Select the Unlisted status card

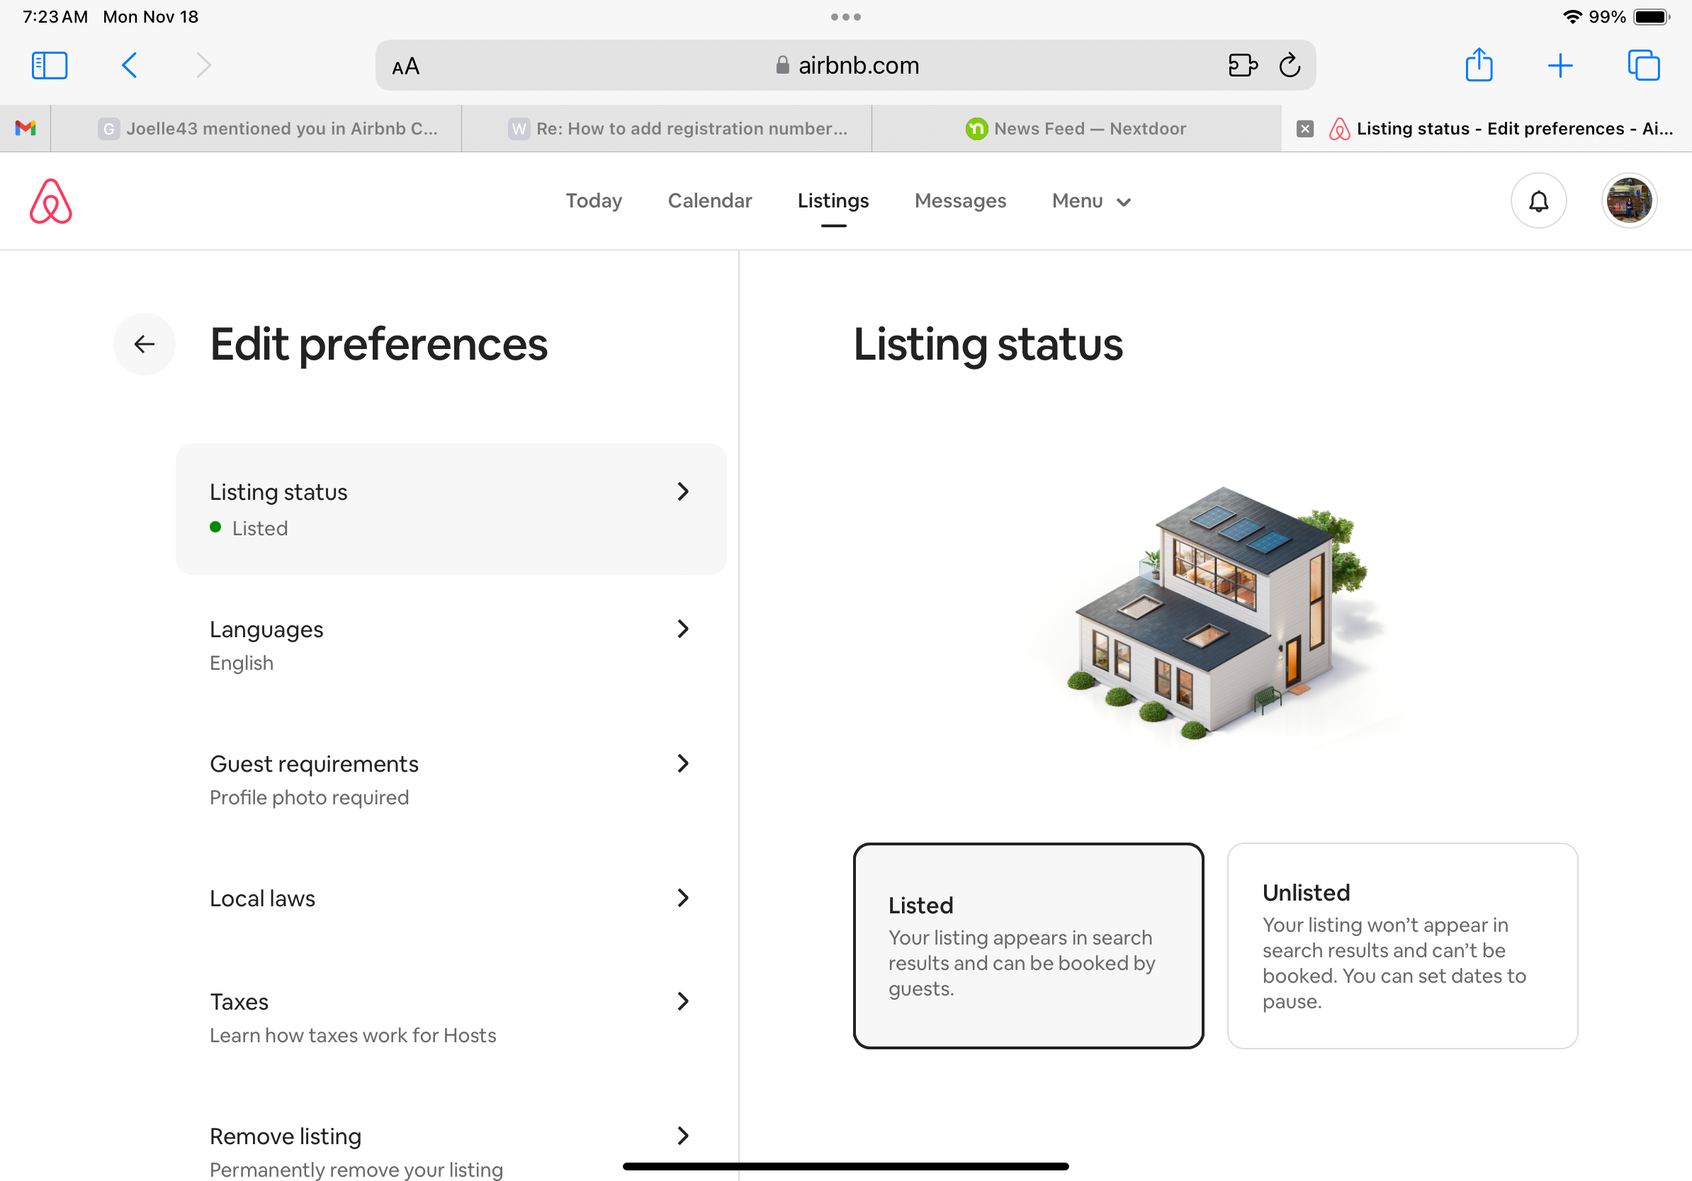click(1401, 946)
